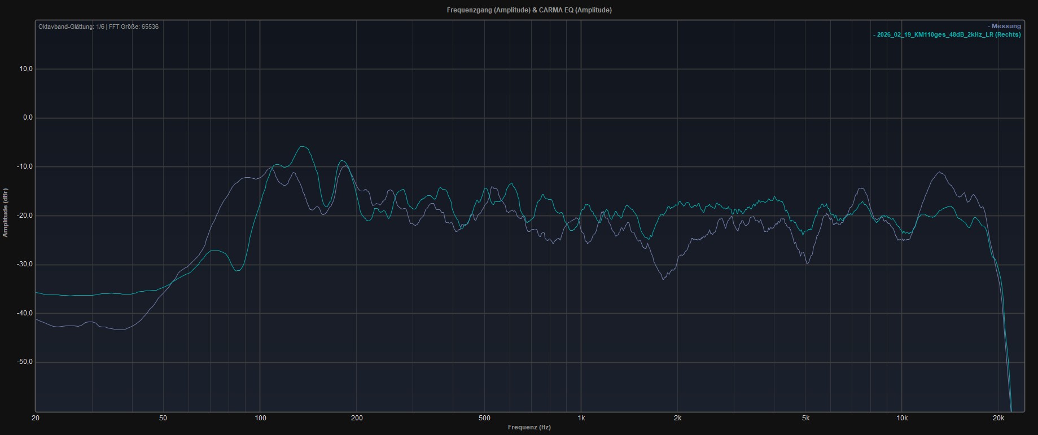
Task: Click the chart title Frequenzgang (Amplitude) & CARMA EQ
Action: (529, 10)
